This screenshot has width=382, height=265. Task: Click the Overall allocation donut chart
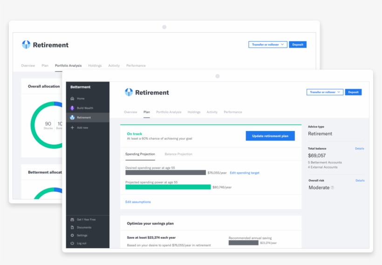[47, 125]
